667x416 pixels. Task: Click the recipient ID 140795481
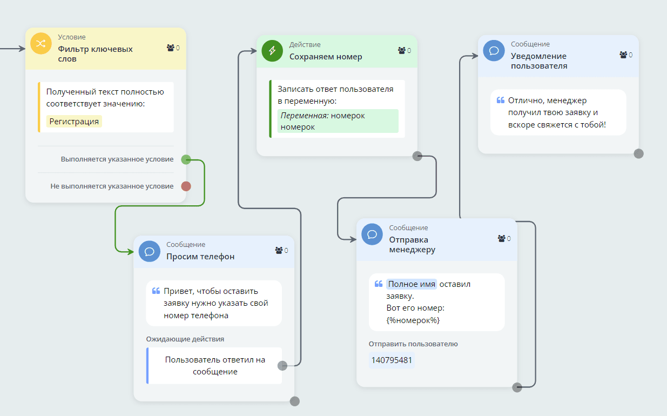click(x=392, y=360)
